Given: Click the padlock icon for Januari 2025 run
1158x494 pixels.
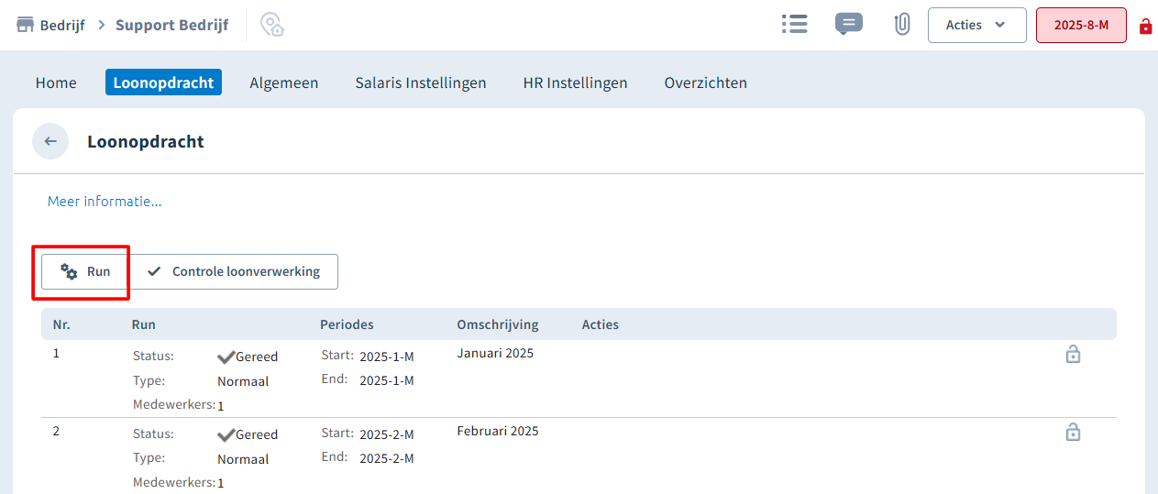Looking at the screenshot, I should (x=1073, y=354).
